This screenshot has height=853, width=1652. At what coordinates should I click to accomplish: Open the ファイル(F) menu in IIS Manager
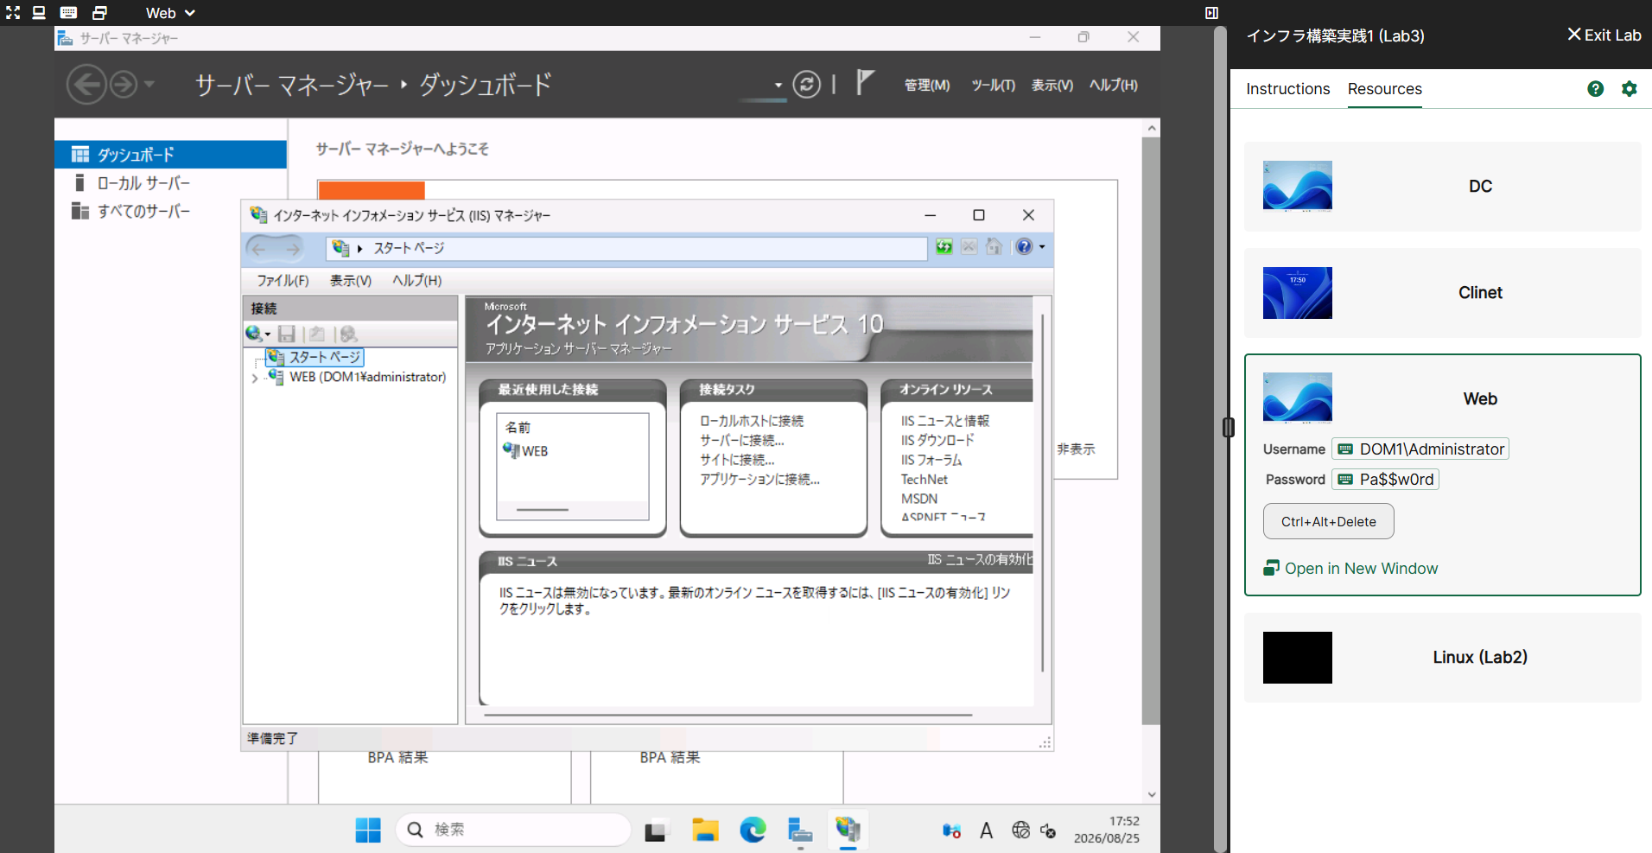tap(283, 280)
